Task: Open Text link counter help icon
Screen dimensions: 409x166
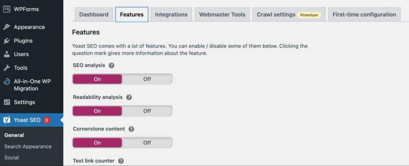Action: [121, 161]
